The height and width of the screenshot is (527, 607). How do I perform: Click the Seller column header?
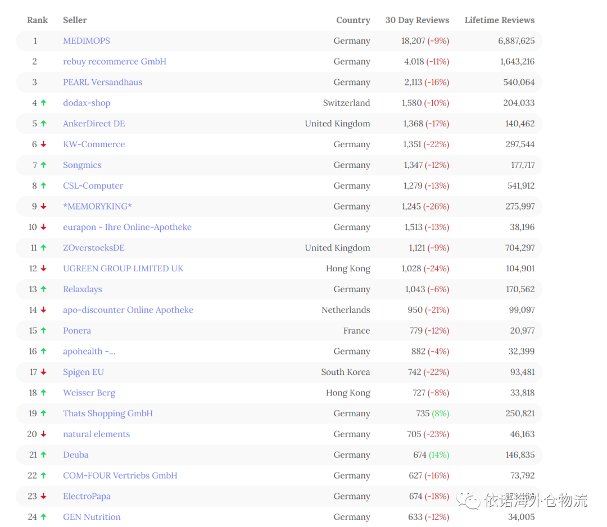pos(75,20)
